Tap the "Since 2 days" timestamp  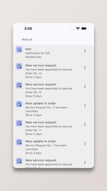pyautogui.click(x=34, y=77)
